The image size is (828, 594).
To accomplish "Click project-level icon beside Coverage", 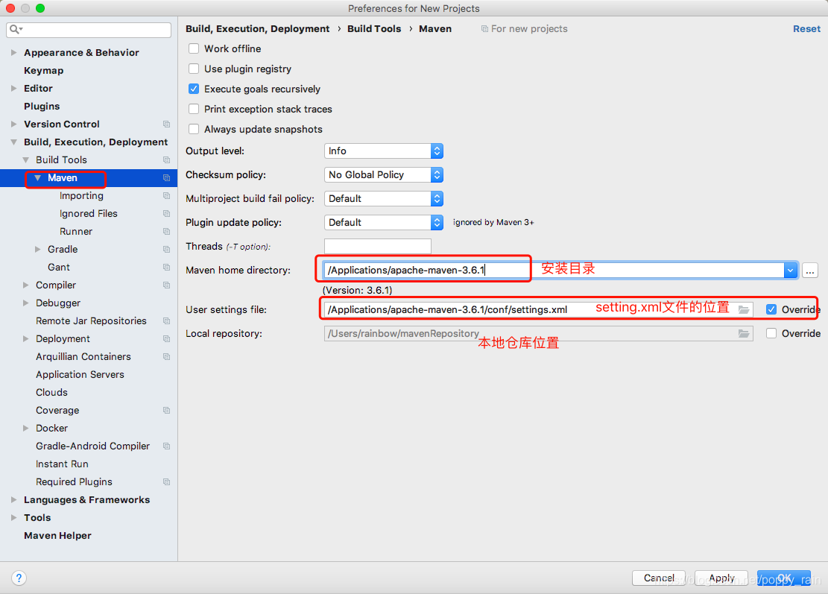I will (166, 410).
